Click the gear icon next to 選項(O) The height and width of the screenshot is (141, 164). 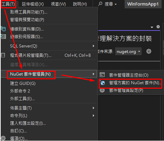pos(3,138)
